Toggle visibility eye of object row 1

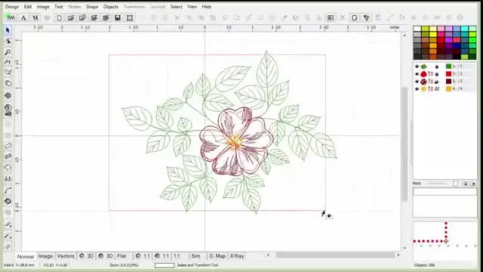[x=417, y=66]
